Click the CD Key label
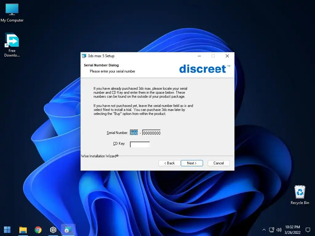This screenshot has width=315, height=236. pos(119,144)
